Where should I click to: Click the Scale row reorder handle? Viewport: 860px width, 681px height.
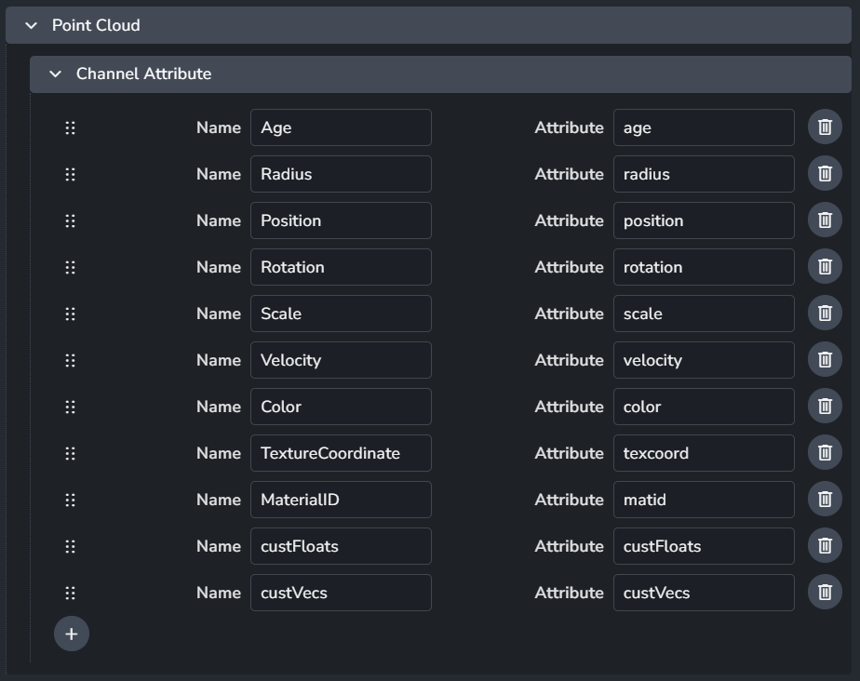70,314
